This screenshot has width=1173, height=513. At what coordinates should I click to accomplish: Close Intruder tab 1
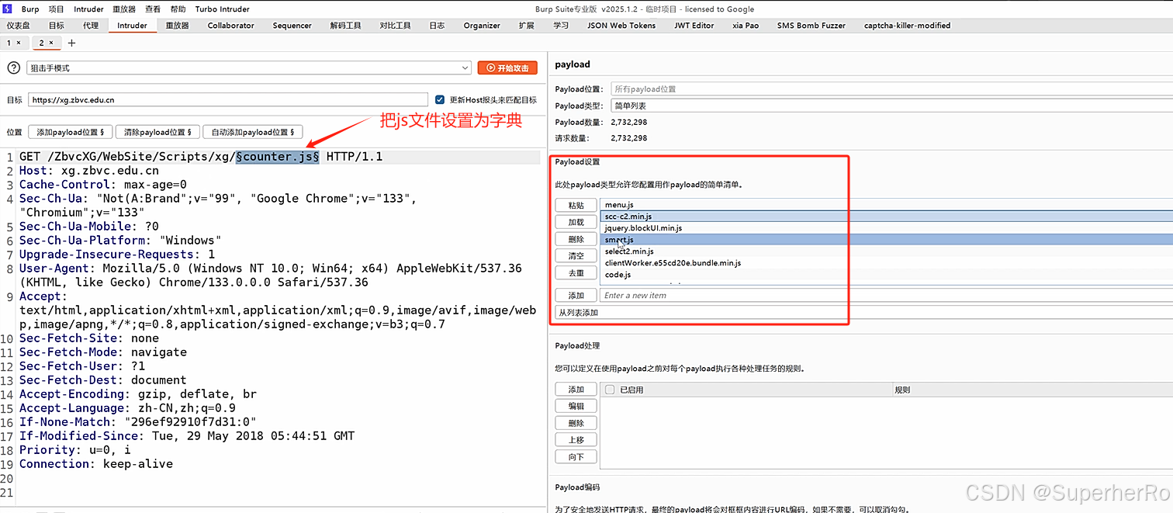[19, 43]
